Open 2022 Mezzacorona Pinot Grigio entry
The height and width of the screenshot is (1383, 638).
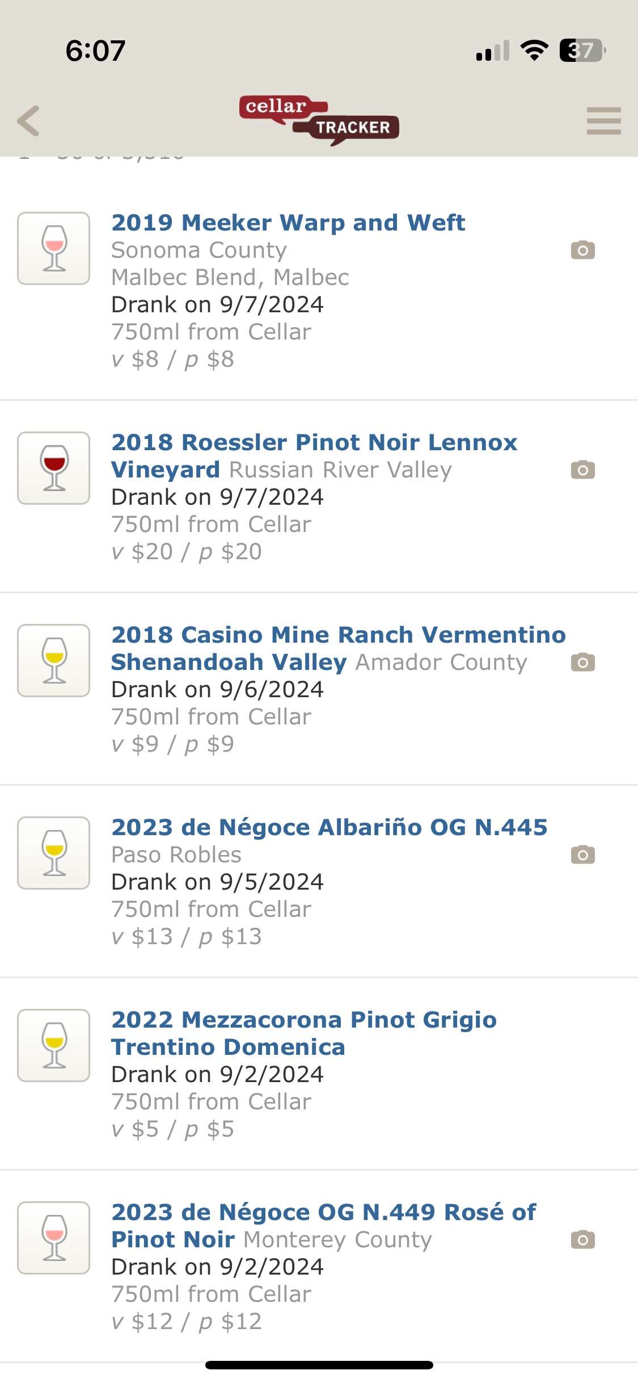coord(304,1020)
